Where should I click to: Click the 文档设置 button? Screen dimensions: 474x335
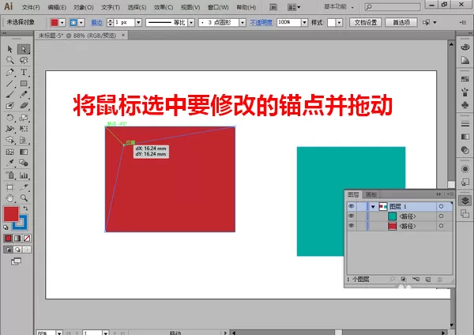click(x=366, y=22)
